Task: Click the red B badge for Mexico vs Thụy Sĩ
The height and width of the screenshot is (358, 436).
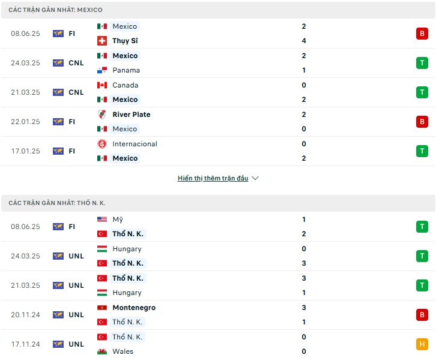Action: pos(422,34)
